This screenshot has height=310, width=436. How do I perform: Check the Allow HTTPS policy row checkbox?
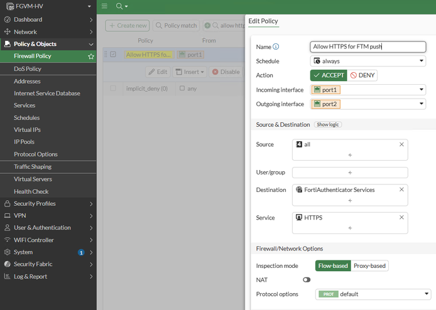point(113,55)
